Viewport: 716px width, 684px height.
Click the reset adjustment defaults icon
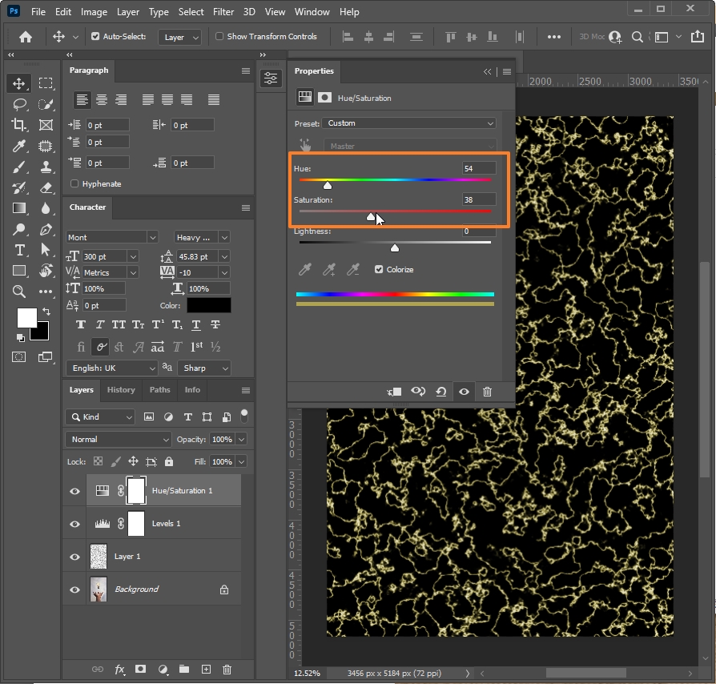tap(440, 392)
